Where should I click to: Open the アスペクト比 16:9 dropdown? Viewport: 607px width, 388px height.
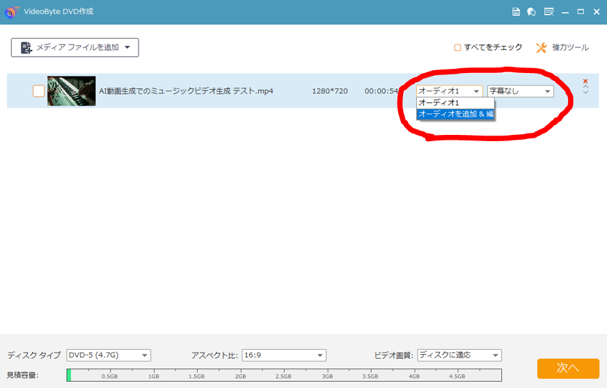click(284, 355)
